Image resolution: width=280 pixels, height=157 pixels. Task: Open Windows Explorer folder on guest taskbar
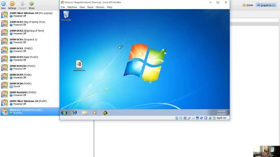(85, 113)
